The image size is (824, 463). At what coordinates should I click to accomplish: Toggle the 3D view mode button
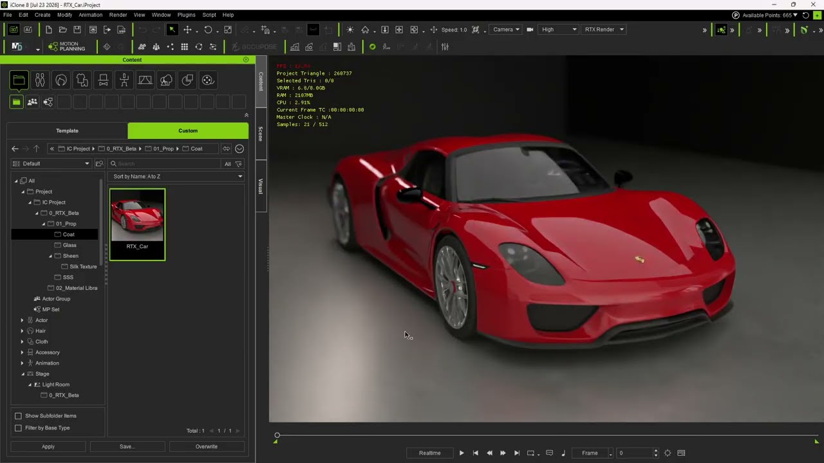point(13,30)
